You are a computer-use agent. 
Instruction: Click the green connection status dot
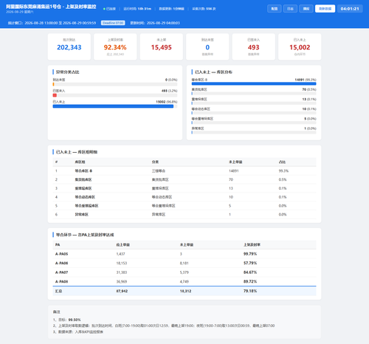tap(104, 9)
